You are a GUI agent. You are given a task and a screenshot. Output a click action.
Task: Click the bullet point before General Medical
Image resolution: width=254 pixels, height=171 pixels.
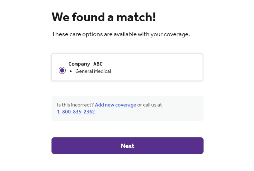[x=70, y=71]
